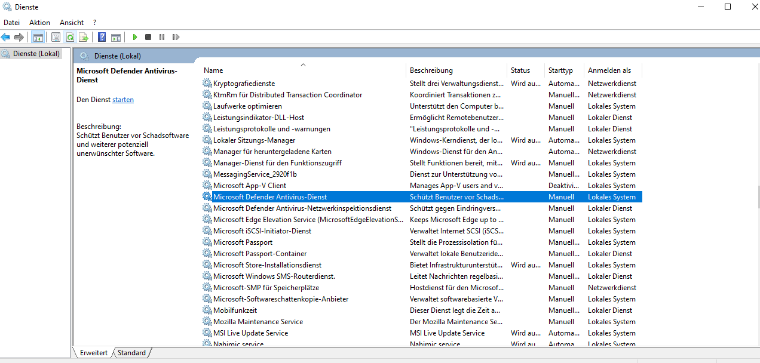The height and width of the screenshot is (363, 760).
Task: Toggle the action pane toolbar icon
Action: tap(116, 37)
